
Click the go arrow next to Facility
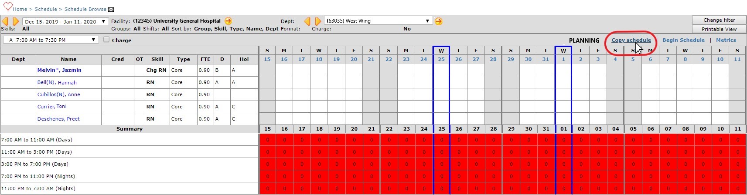pyautogui.click(x=228, y=21)
